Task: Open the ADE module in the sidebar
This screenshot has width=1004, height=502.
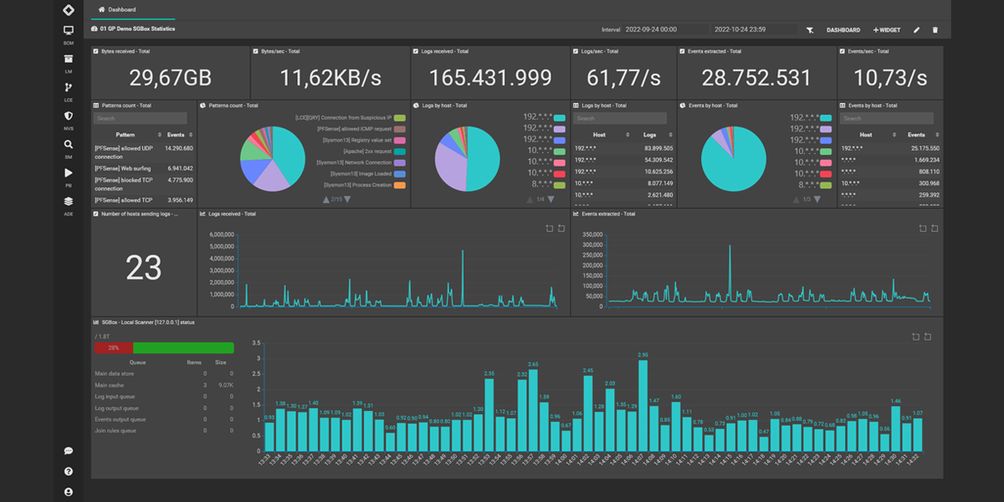Action: coord(69,201)
